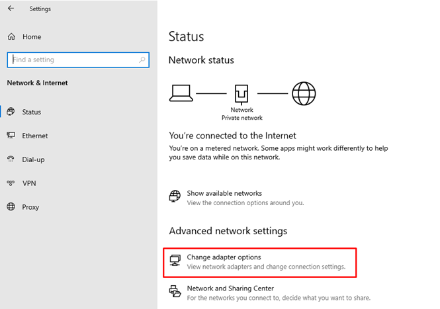
Task: Click the Change adapter options icon
Action: coord(175,261)
